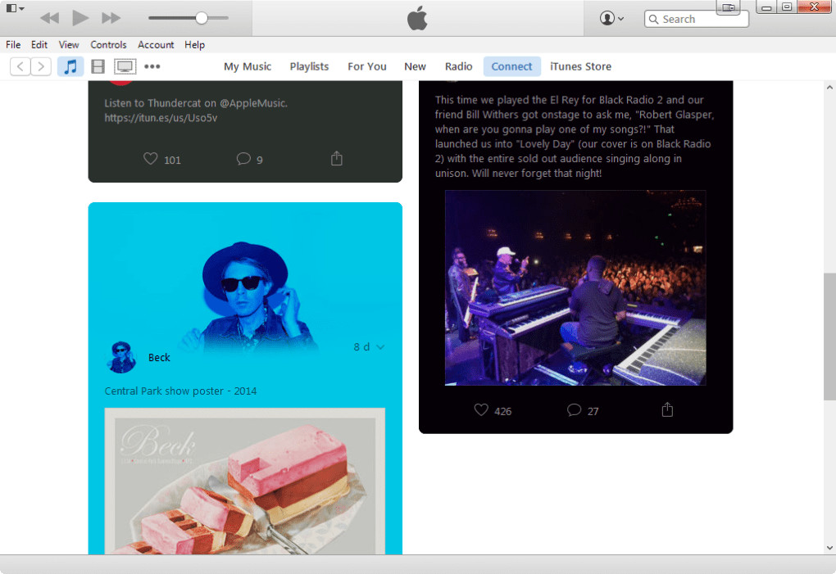The image size is (836, 574).
Task: Open the View menu
Action: [69, 45]
